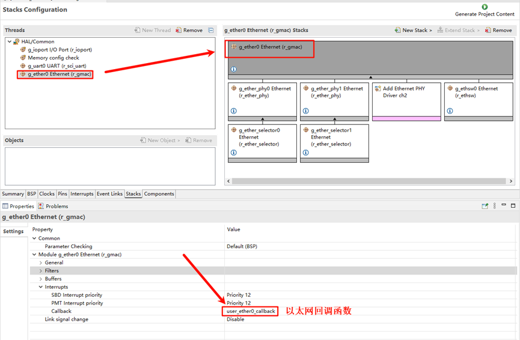This screenshot has height=340, width=520.
Task: Edit the user_ether0_callback value field
Action: [x=251, y=311]
